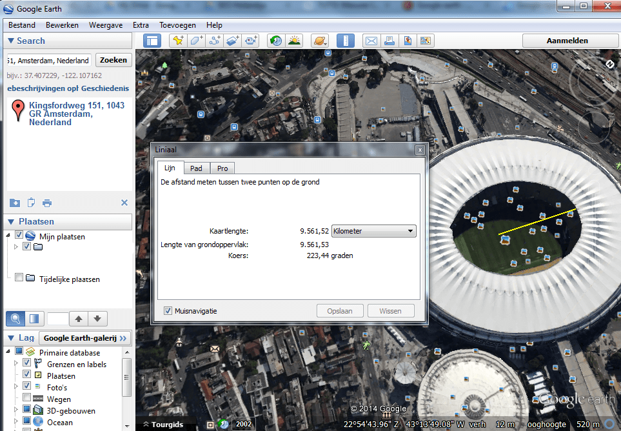Show historical imagery with the clock icon
Screen dimensions: 621x431
(276, 41)
